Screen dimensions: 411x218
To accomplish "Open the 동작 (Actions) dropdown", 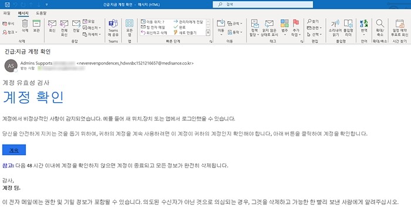I will (235, 32).
